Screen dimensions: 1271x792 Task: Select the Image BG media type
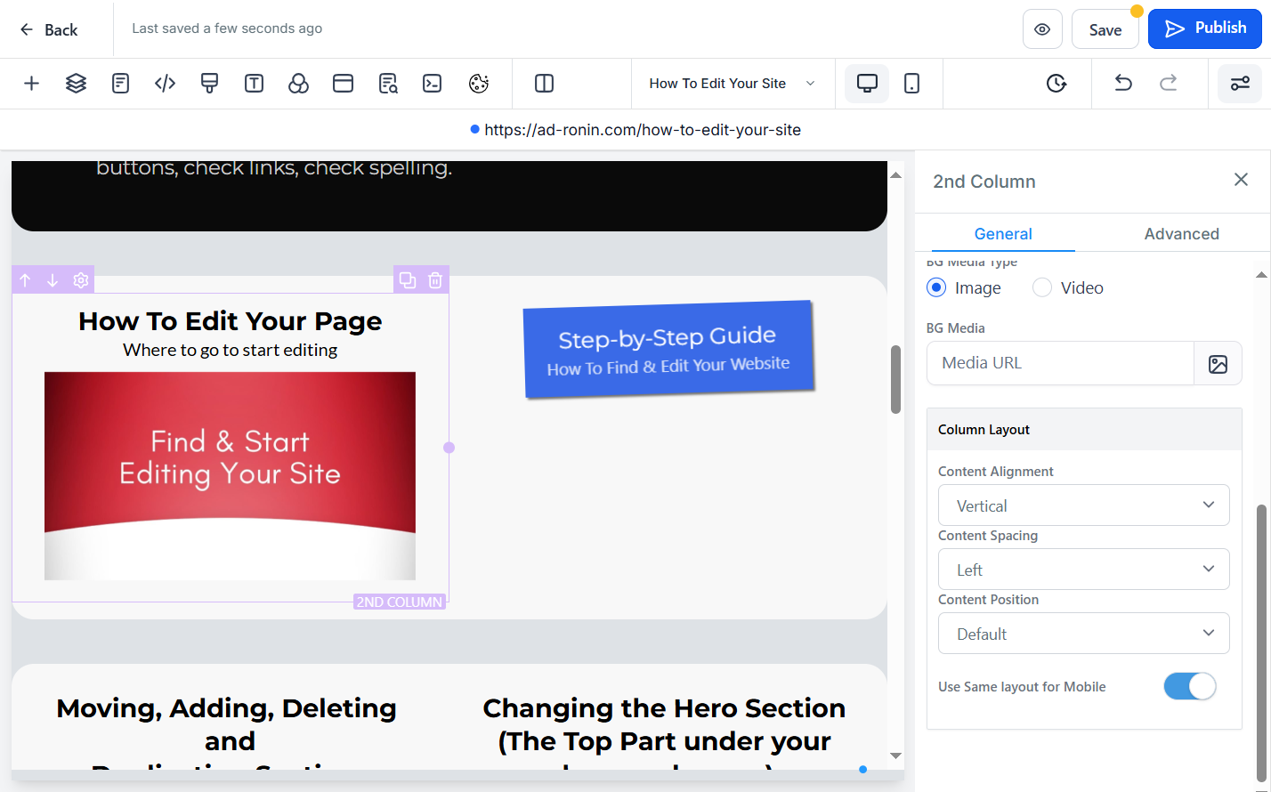(936, 287)
